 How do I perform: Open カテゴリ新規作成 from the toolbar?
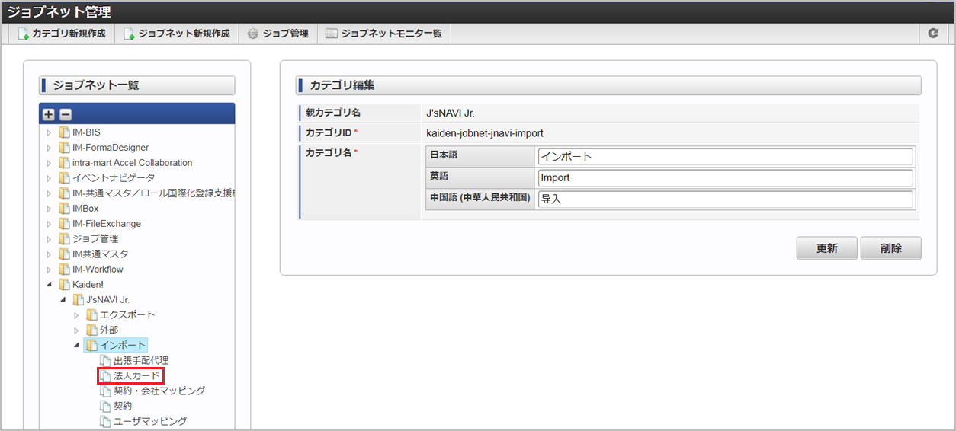pos(62,34)
